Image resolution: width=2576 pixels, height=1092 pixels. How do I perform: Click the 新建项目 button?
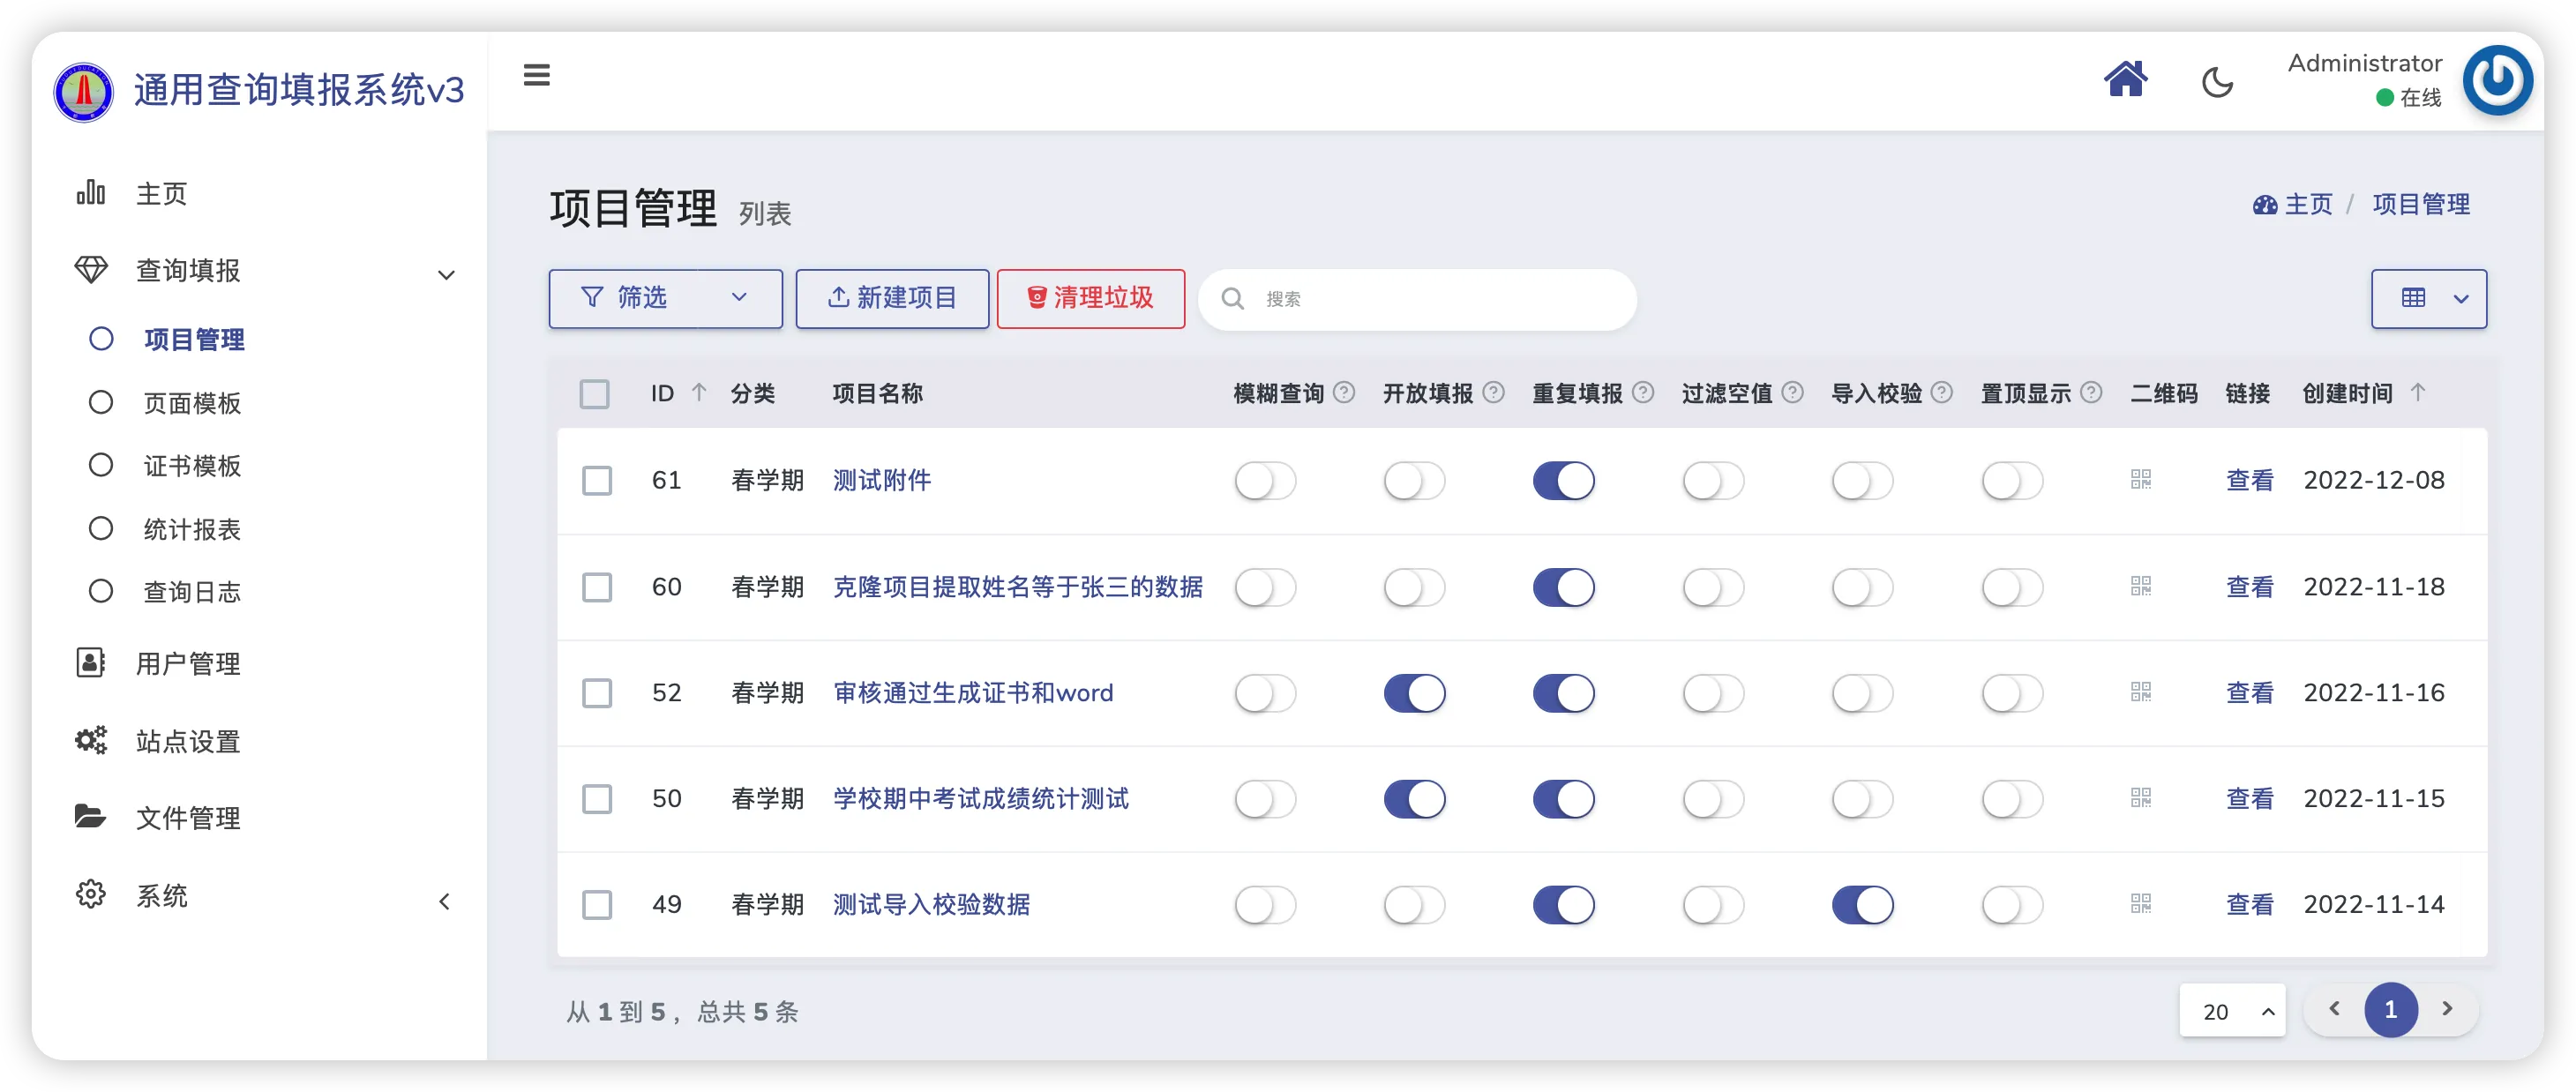pyautogui.click(x=892, y=298)
